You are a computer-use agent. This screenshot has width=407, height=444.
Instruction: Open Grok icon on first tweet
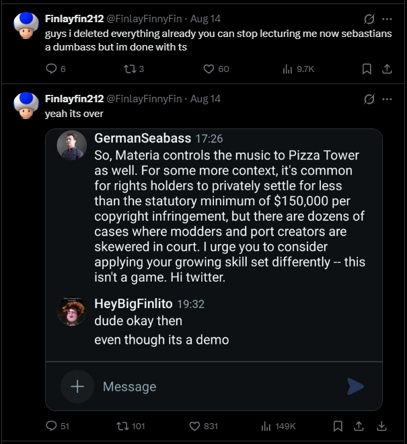[369, 19]
